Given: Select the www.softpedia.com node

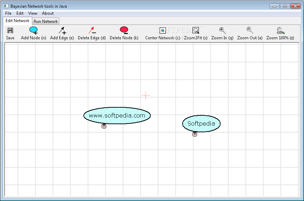Looking at the screenshot, I should pyautogui.click(x=117, y=115).
